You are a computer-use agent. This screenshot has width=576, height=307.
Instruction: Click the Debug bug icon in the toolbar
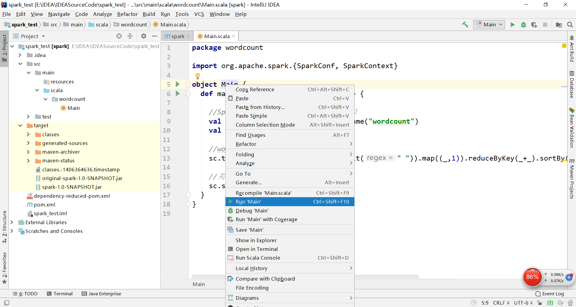523,25
